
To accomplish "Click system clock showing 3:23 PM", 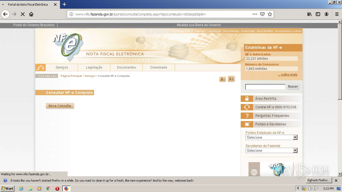I will click(328, 189).
